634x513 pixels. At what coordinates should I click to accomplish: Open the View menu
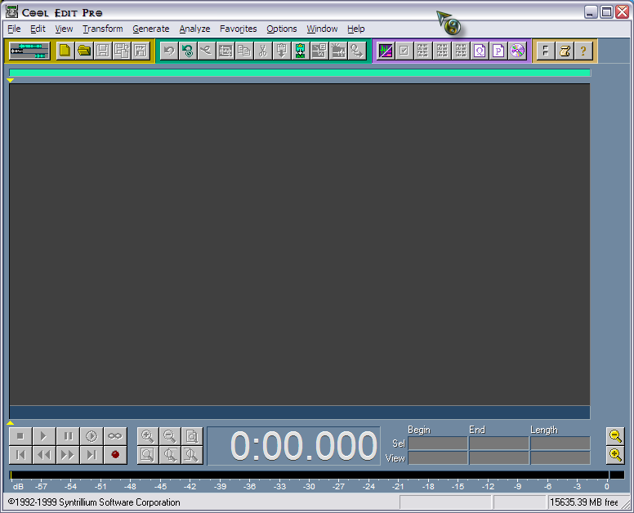64,29
